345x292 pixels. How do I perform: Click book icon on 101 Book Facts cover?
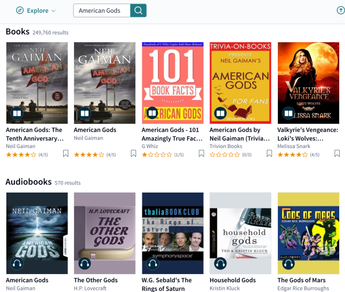click(x=152, y=113)
